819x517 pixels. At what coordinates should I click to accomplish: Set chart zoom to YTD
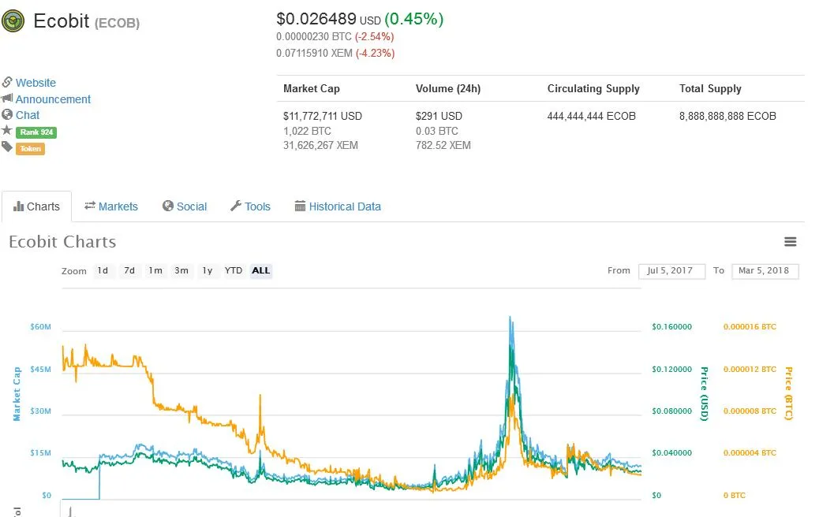[234, 271]
